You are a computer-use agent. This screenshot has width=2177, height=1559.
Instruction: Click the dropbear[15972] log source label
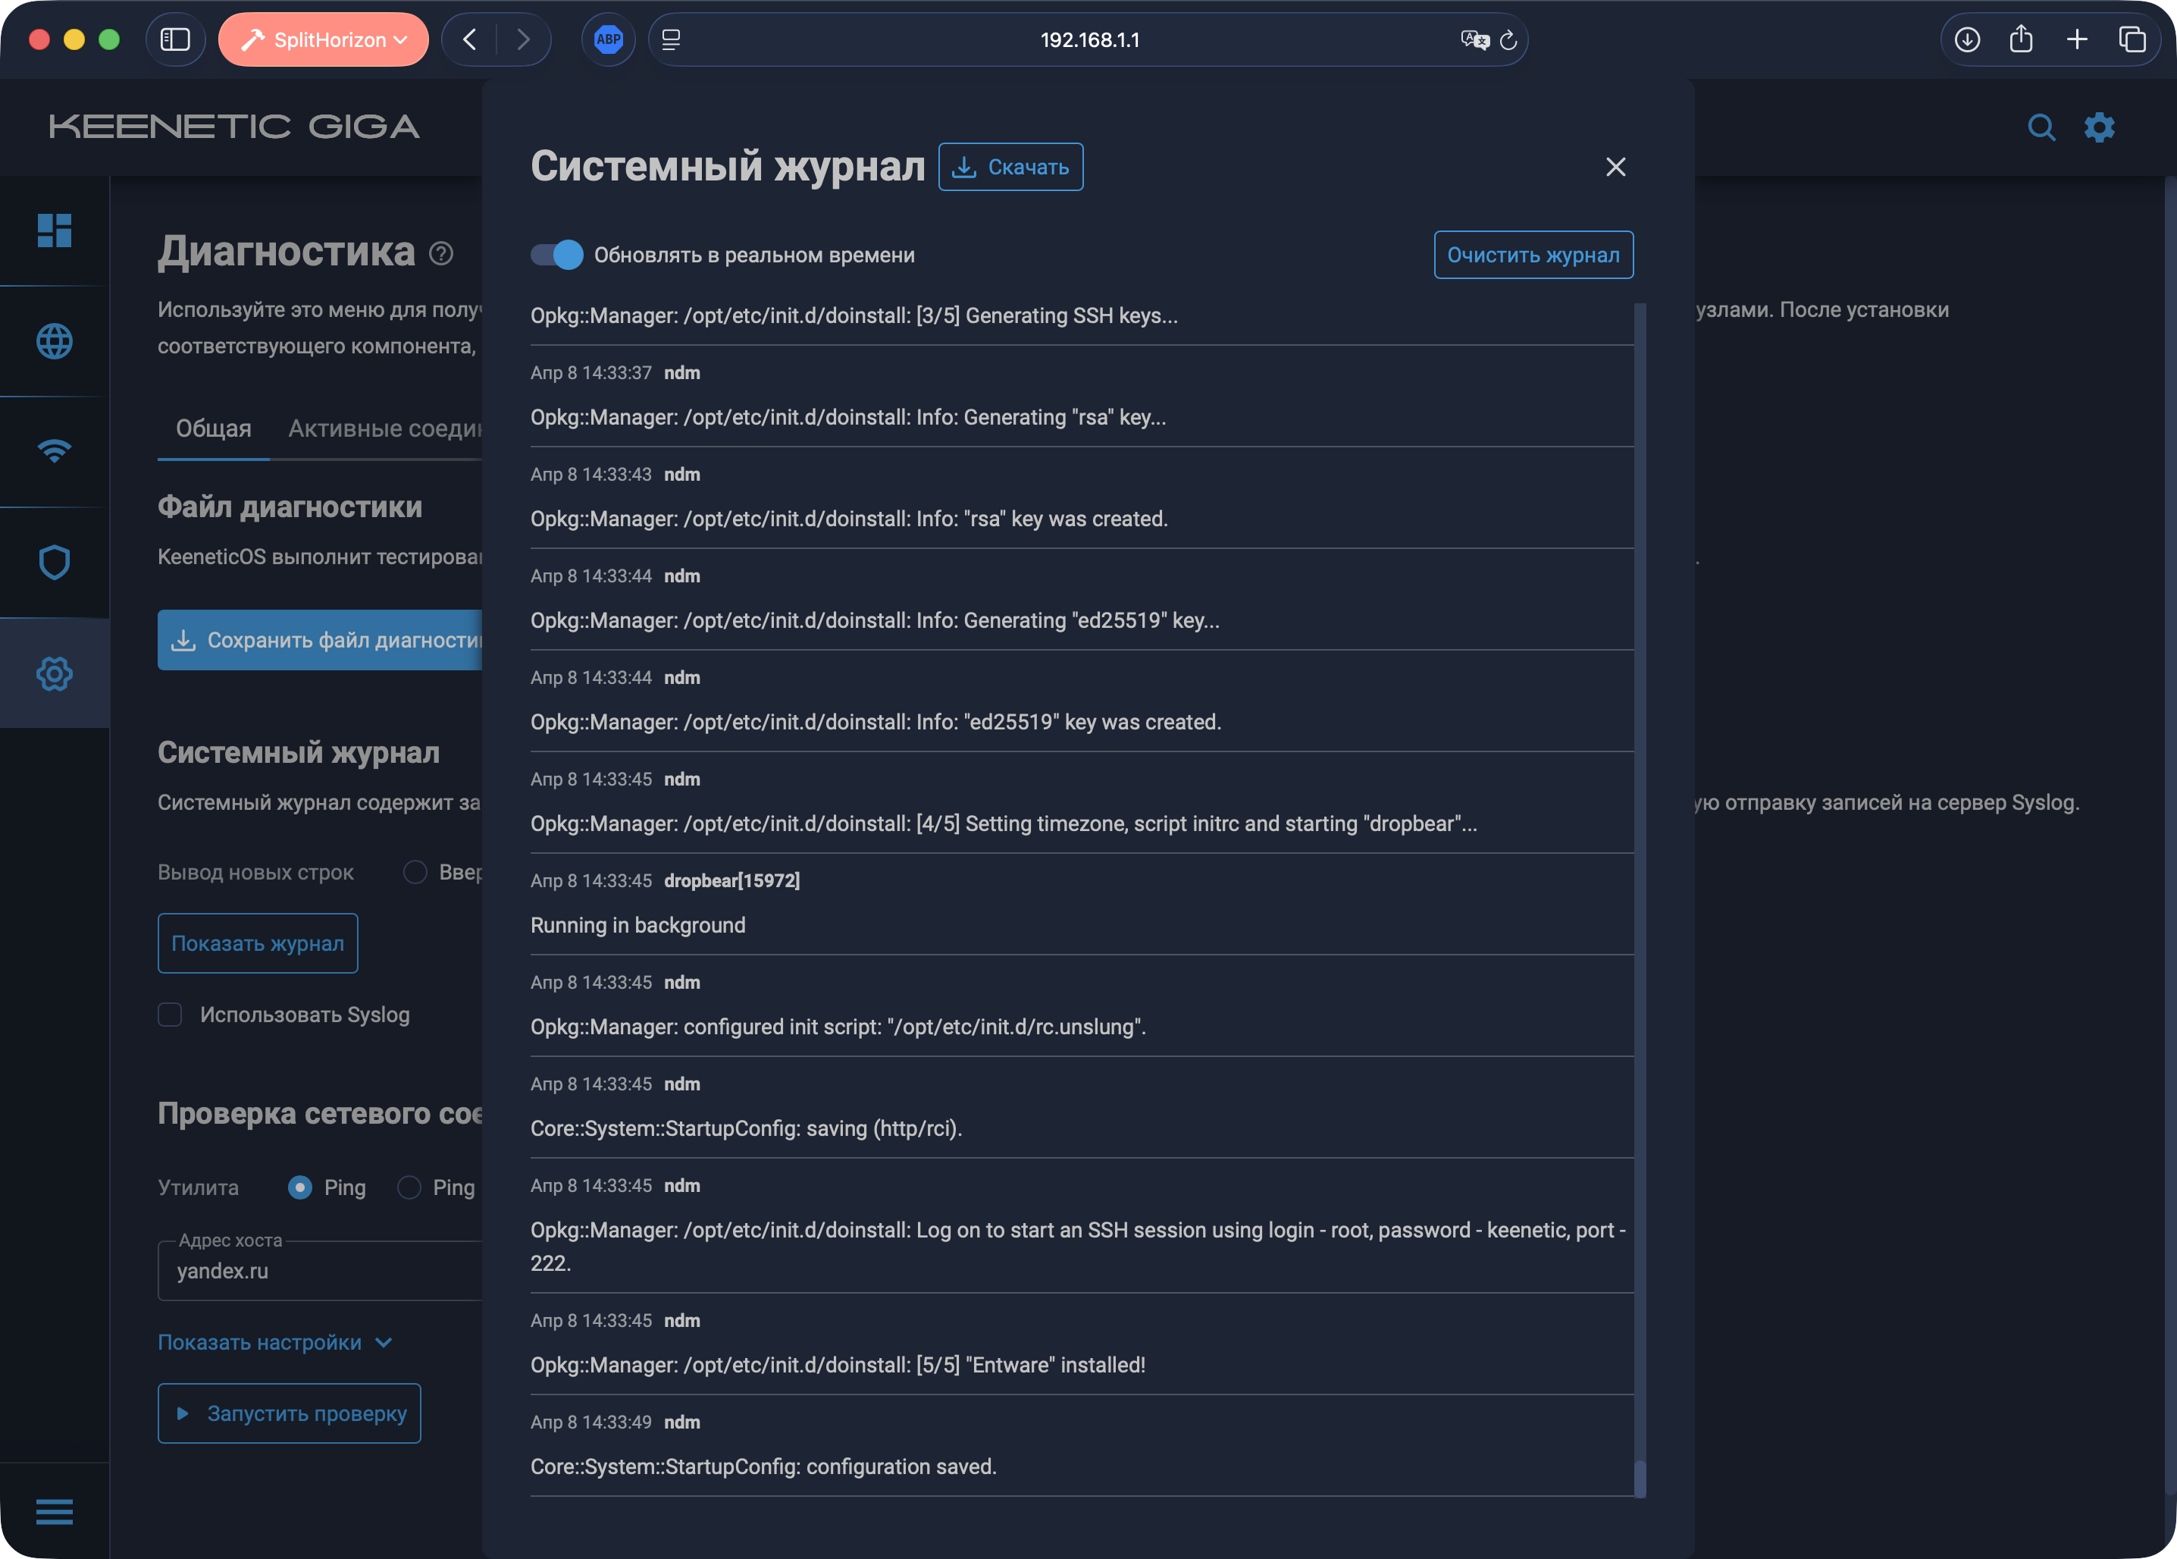pyautogui.click(x=732, y=880)
